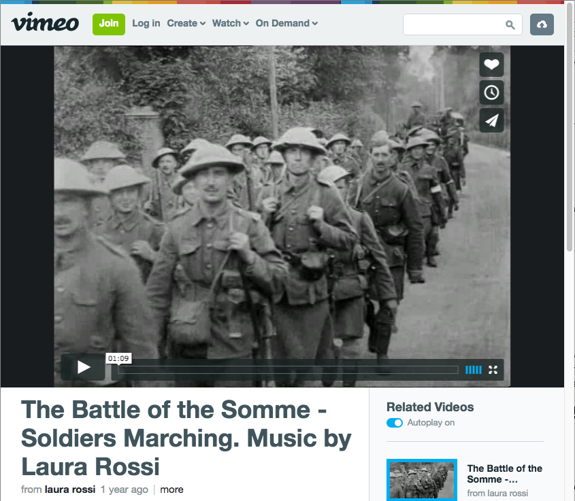Click the paper plane Share icon
Screen dimensions: 575x501
coord(491,120)
